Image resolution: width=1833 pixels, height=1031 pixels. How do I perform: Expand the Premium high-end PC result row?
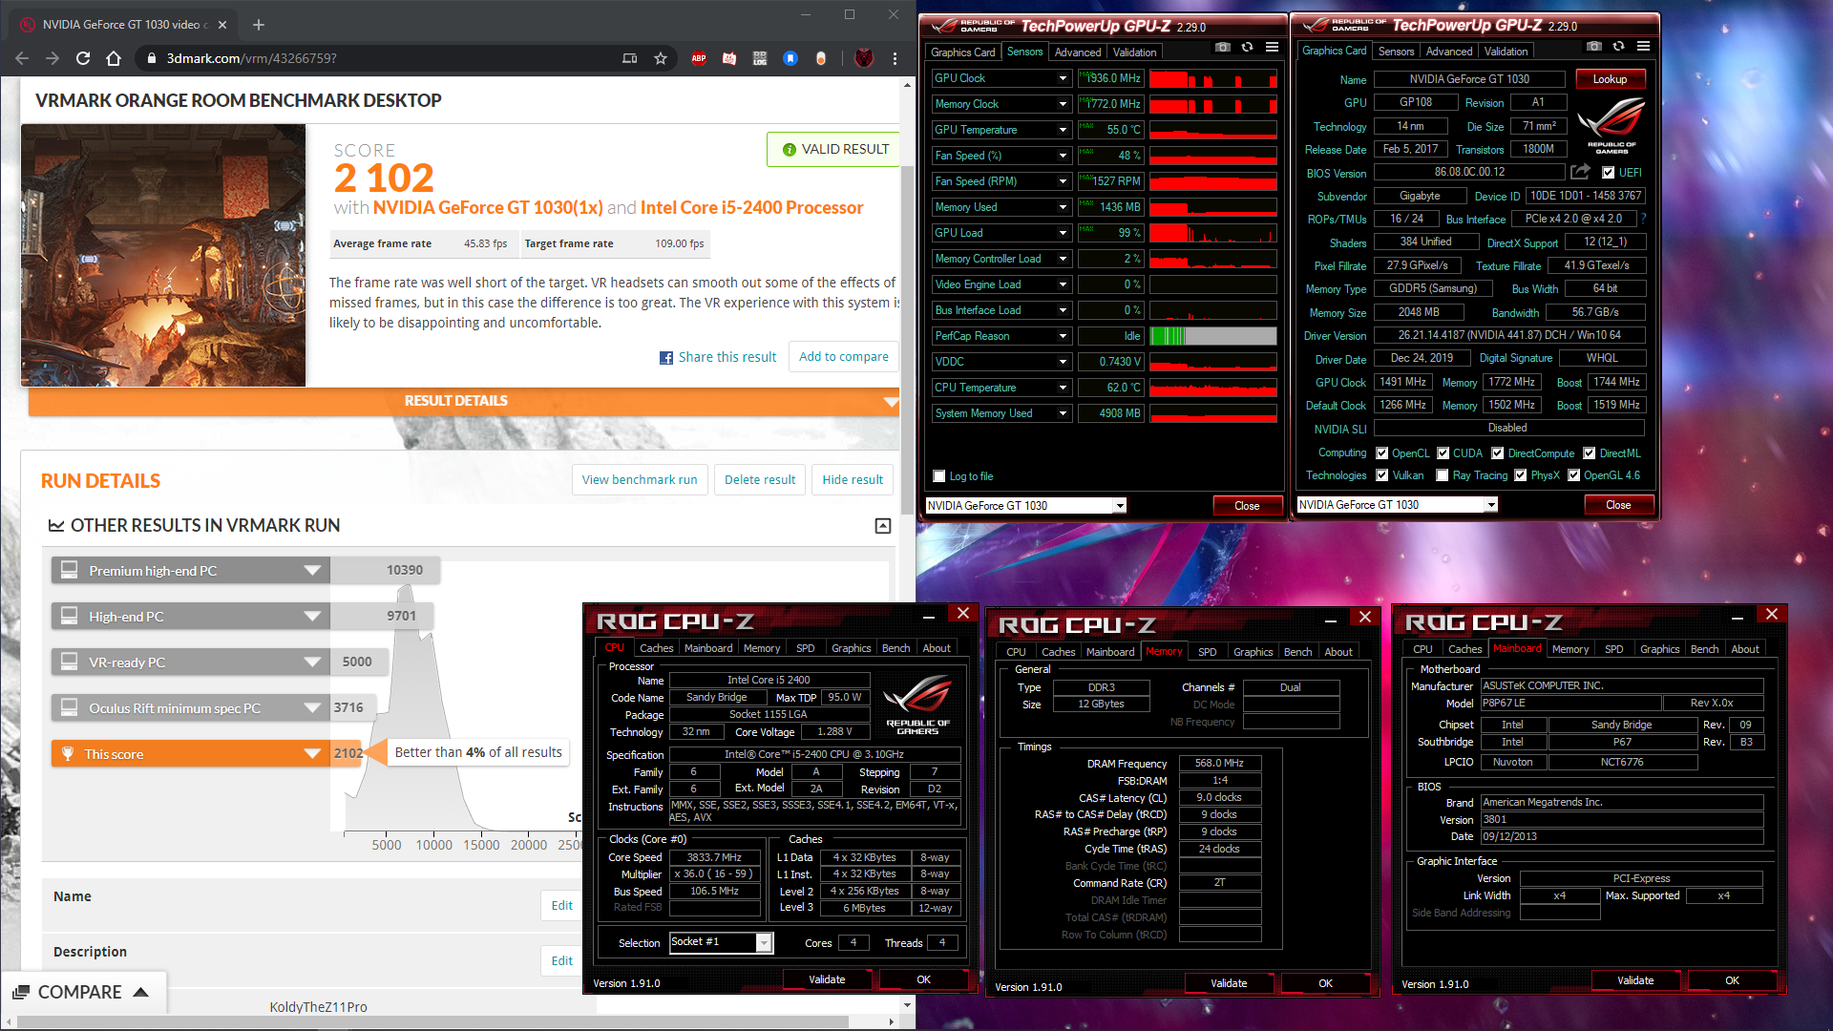[x=312, y=571]
